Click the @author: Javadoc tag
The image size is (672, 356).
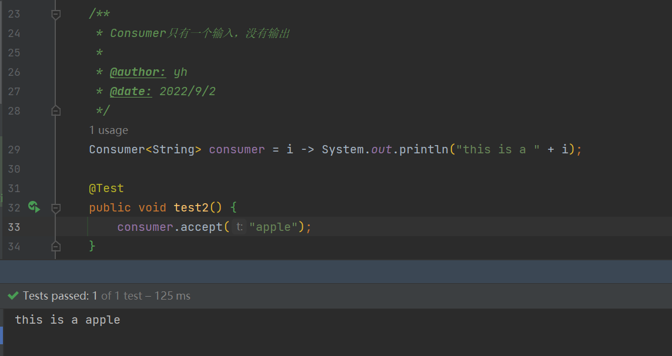click(138, 72)
